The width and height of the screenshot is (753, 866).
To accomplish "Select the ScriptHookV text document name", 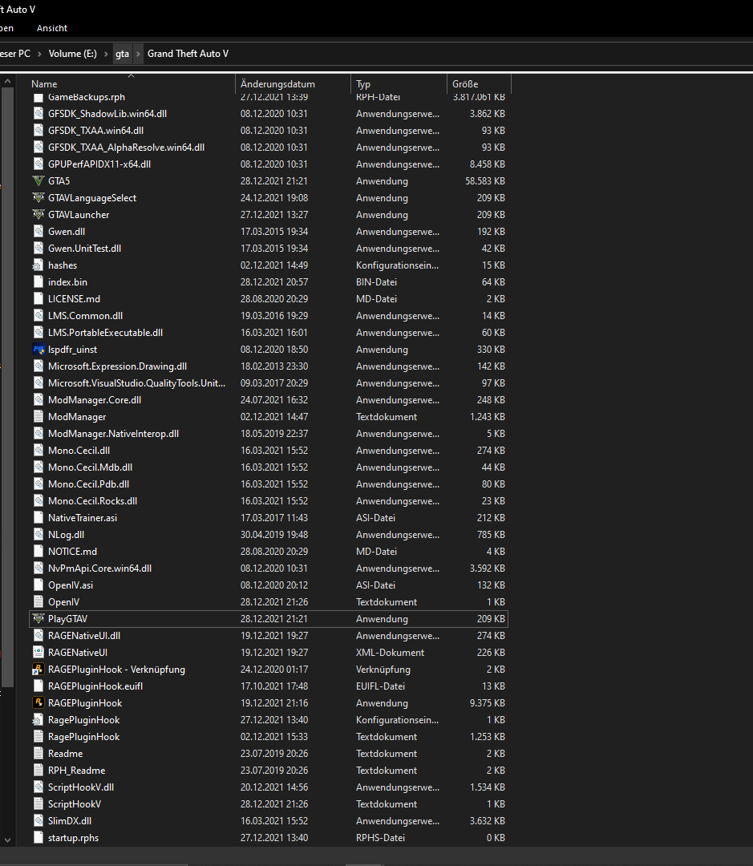I will [75, 804].
